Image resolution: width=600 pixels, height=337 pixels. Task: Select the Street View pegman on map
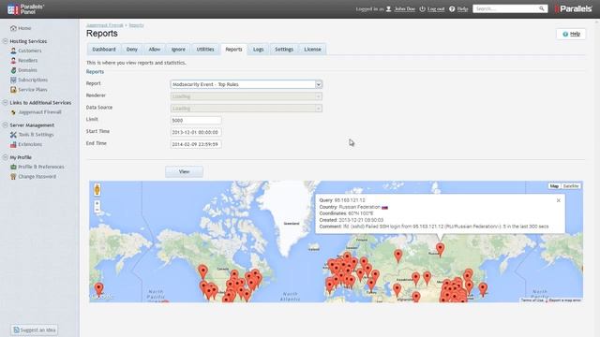97,189
